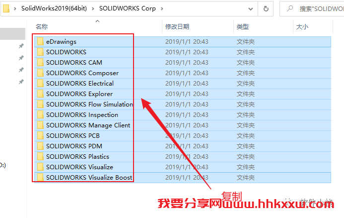Click the date cell of eDrawings row
Image resolution: width=344 pixels, height=218 pixels.
187,42
